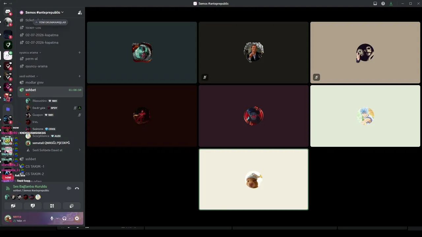
Task: Focus the dark red video tile
Action: coord(142,116)
